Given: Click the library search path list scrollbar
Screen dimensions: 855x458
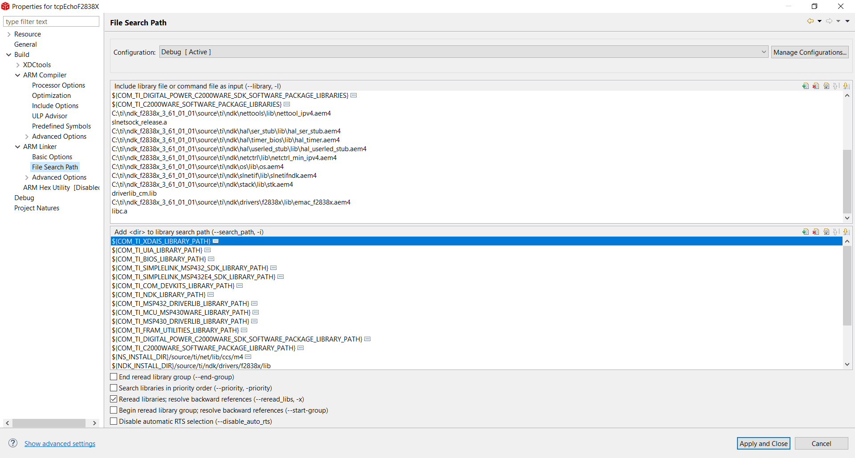Looking at the screenshot, I should [x=847, y=285].
